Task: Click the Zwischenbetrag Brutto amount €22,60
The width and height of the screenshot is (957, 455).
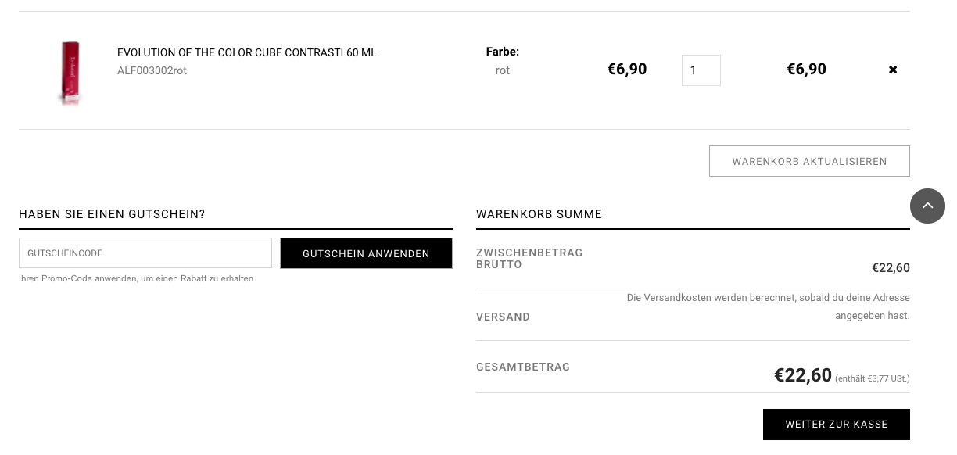Action: (891, 268)
